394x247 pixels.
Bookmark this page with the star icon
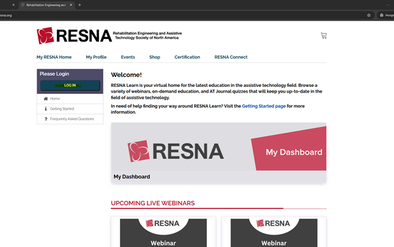coord(369,15)
